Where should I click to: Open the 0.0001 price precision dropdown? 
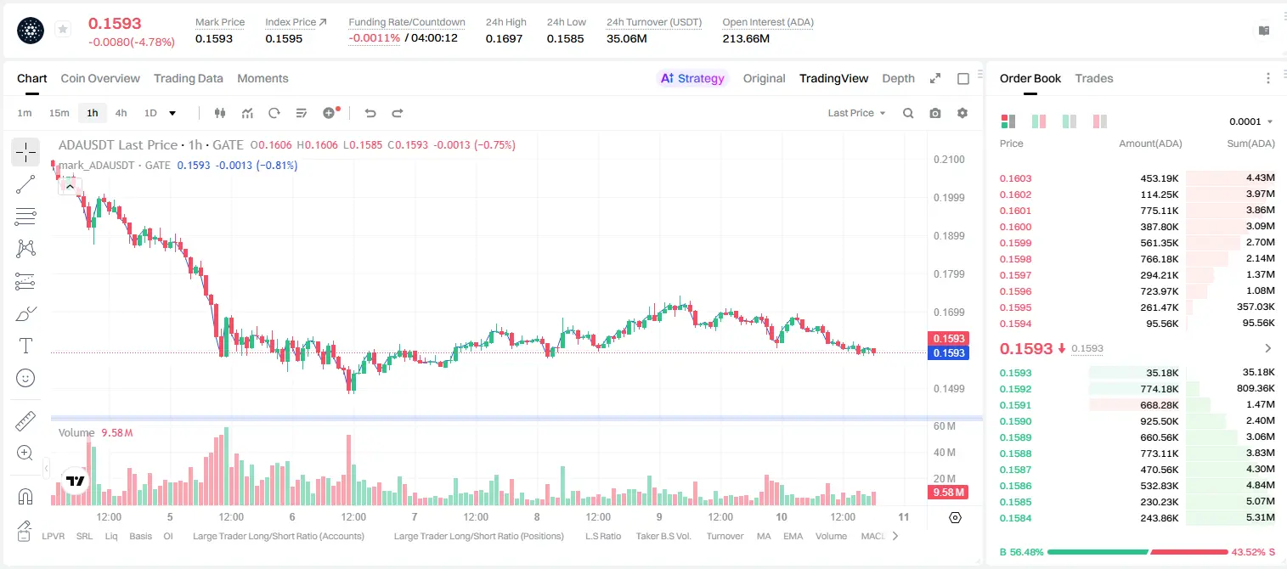(1250, 121)
